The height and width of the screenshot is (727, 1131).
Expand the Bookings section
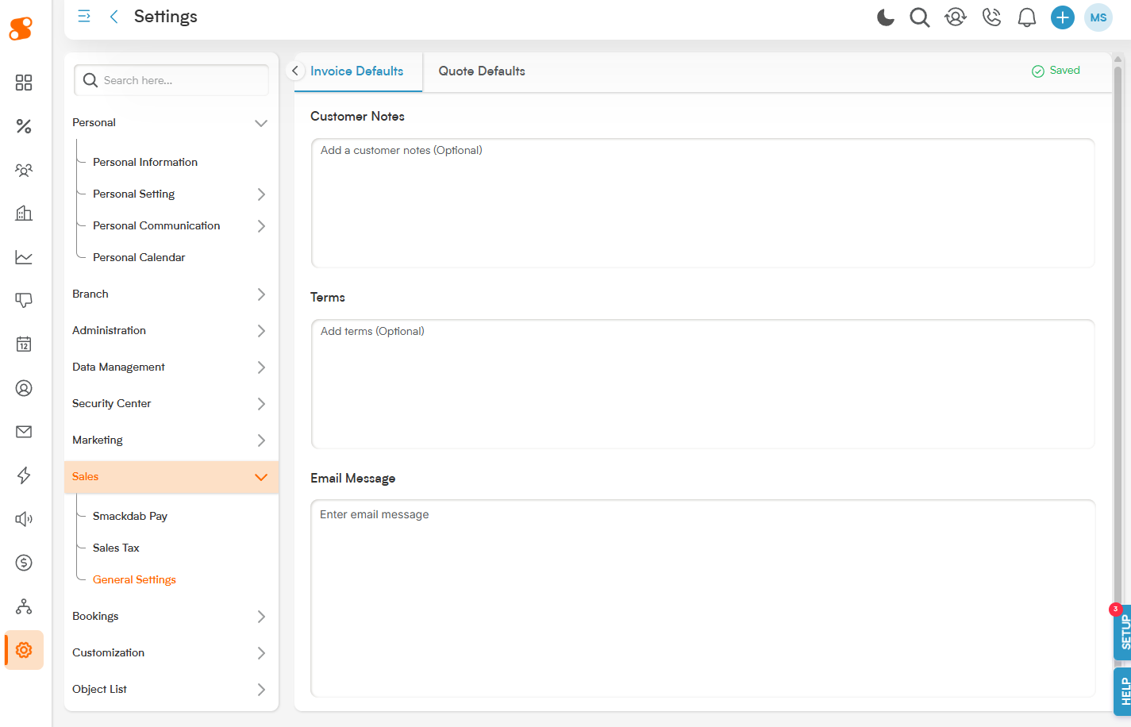pyautogui.click(x=261, y=617)
